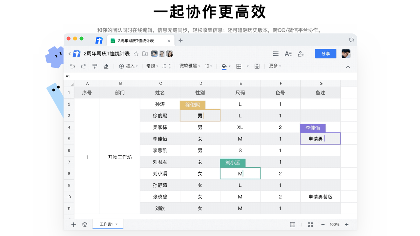The width and height of the screenshot is (420, 236).
Task: Click the add collaborator icon
Action: [301, 54]
